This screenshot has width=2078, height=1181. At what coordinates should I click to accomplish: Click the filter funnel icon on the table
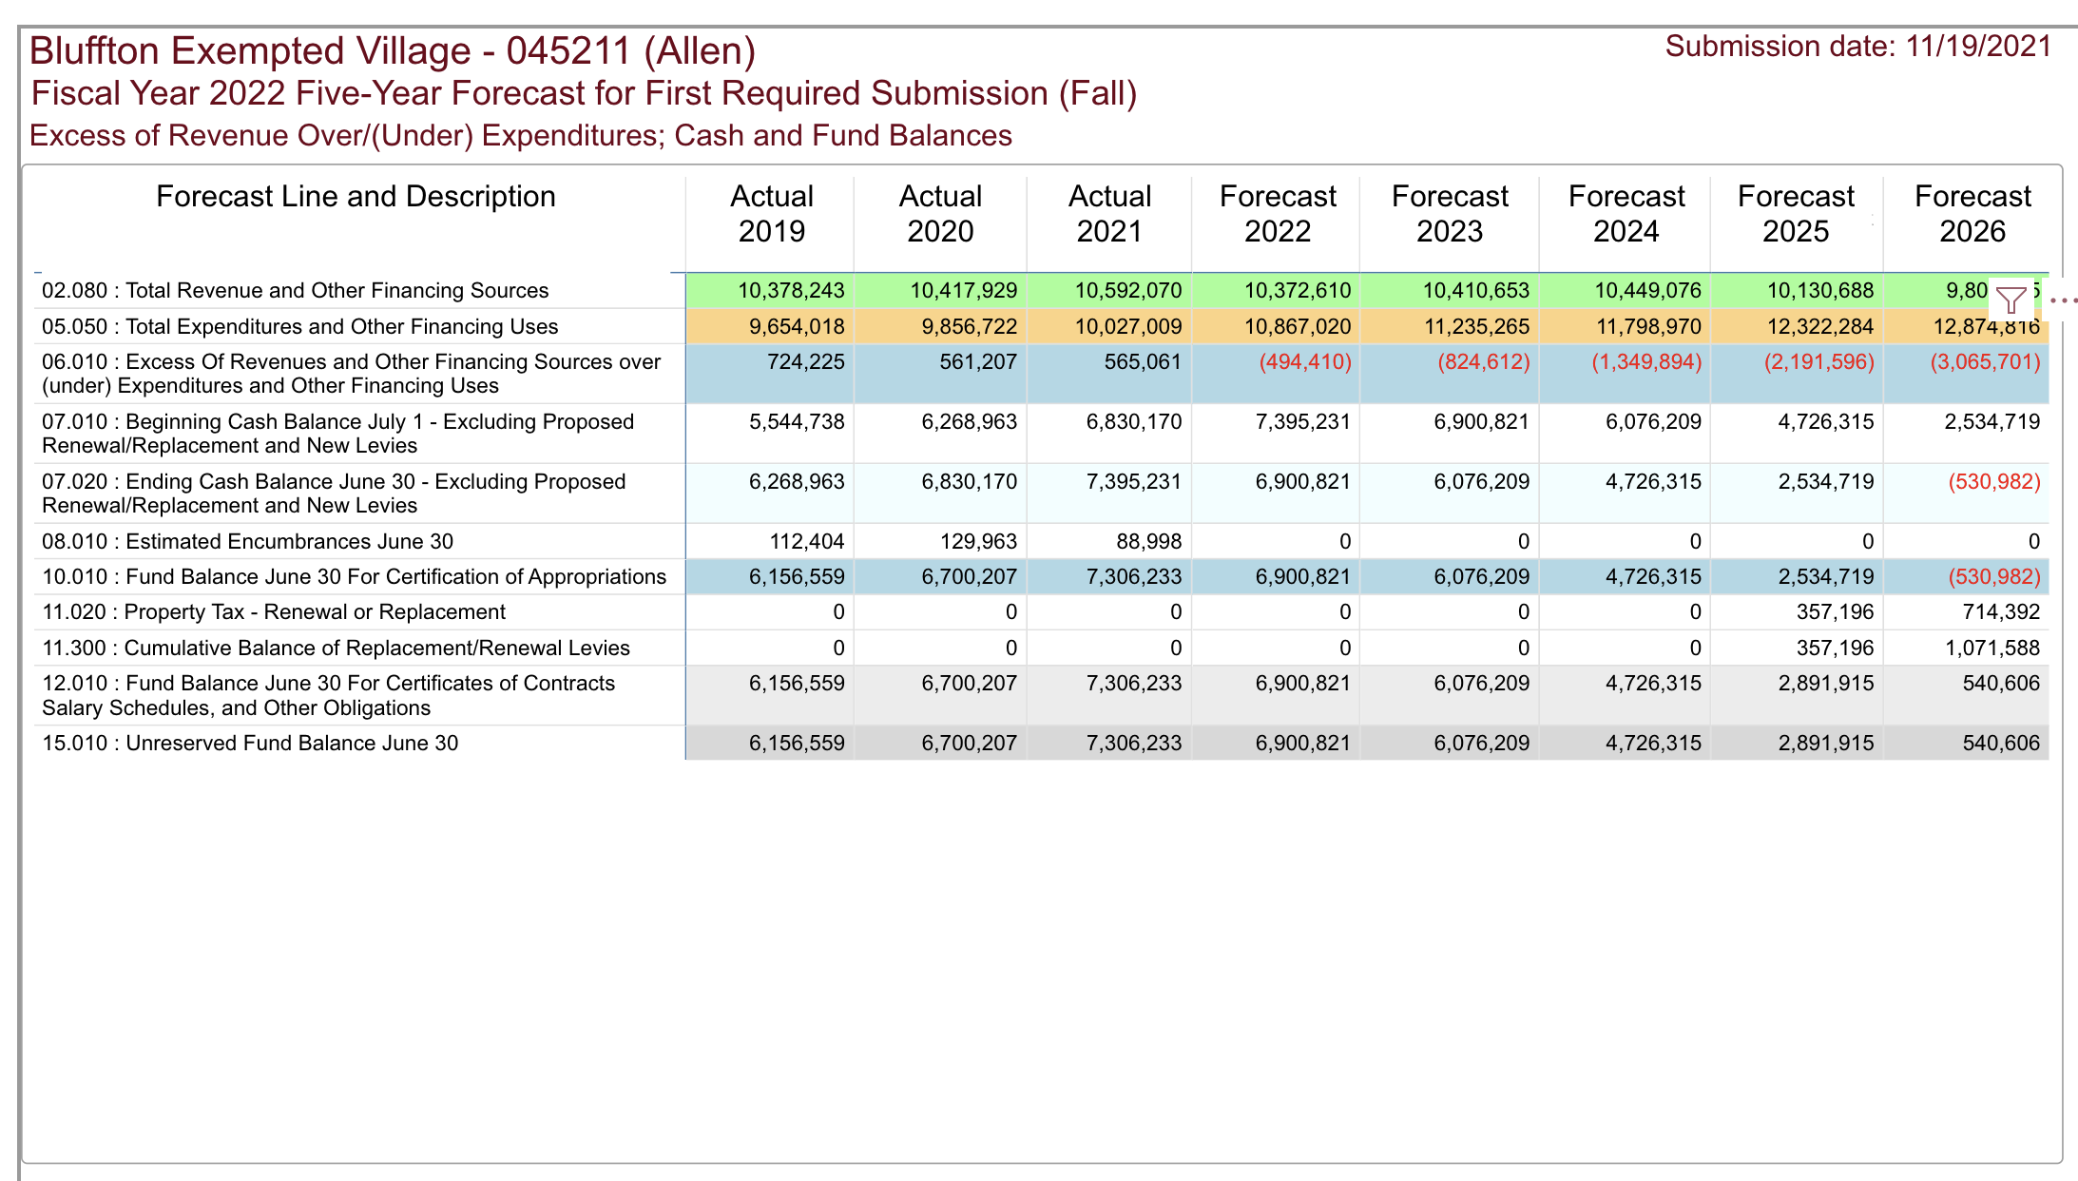[2011, 300]
